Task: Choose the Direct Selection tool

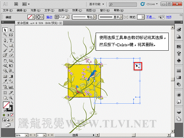Action: [x=11, y=30]
